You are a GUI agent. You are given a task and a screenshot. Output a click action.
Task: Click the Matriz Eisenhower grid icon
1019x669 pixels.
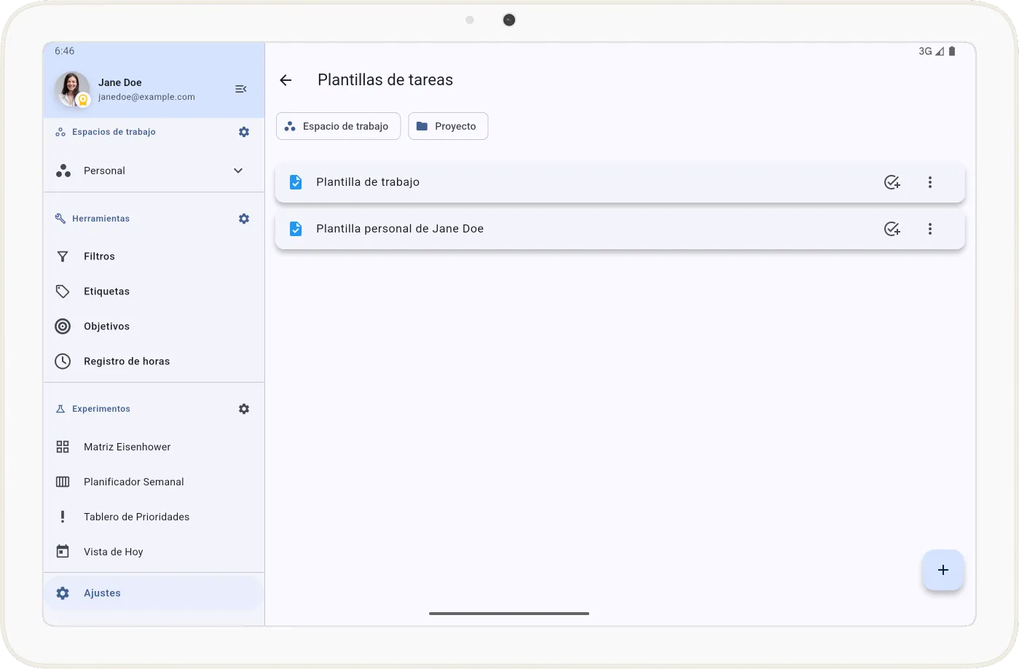[x=63, y=447]
